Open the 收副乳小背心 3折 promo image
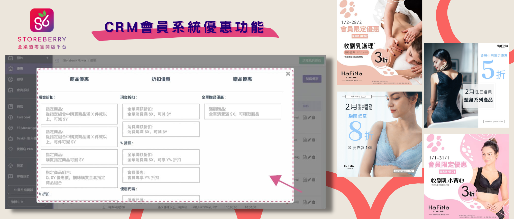Image resolution: width=514 pixels, height=219 pixels. pyautogui.click(x=466, y=176)
